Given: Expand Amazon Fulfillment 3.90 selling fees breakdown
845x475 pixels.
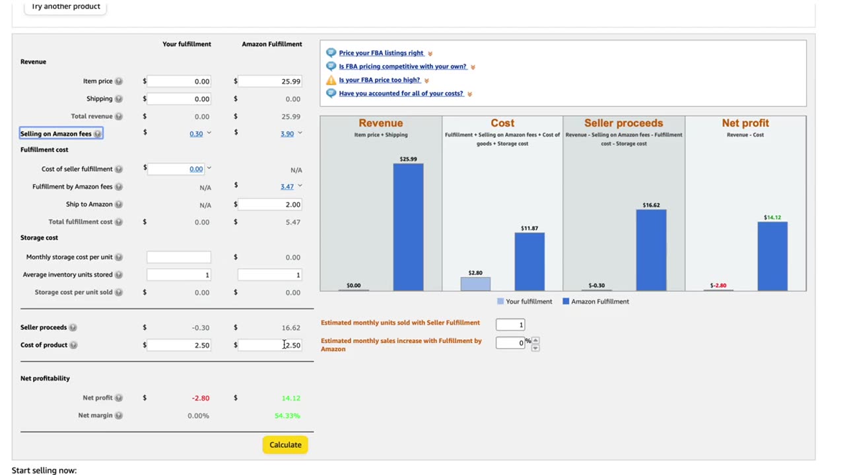Looking at the screenshot, I should pyautogui.click(x=300, y=133).
